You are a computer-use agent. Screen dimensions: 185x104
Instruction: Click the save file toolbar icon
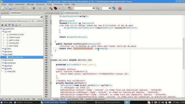click(18, 8)
